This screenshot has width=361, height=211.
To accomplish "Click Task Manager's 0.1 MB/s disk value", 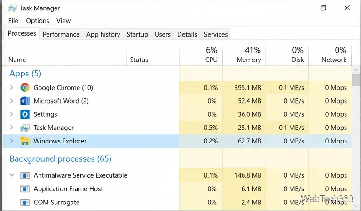I will click(x=291, y=128).
